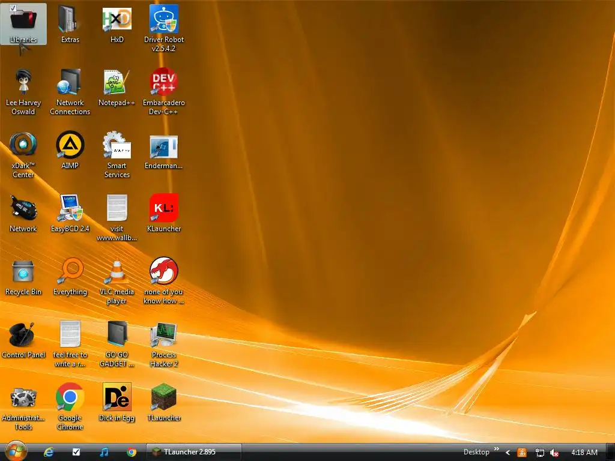The image size is (615, 461).
Task: Select the 'visit www.wallb...' text file
Action: [x=117, y=218]
